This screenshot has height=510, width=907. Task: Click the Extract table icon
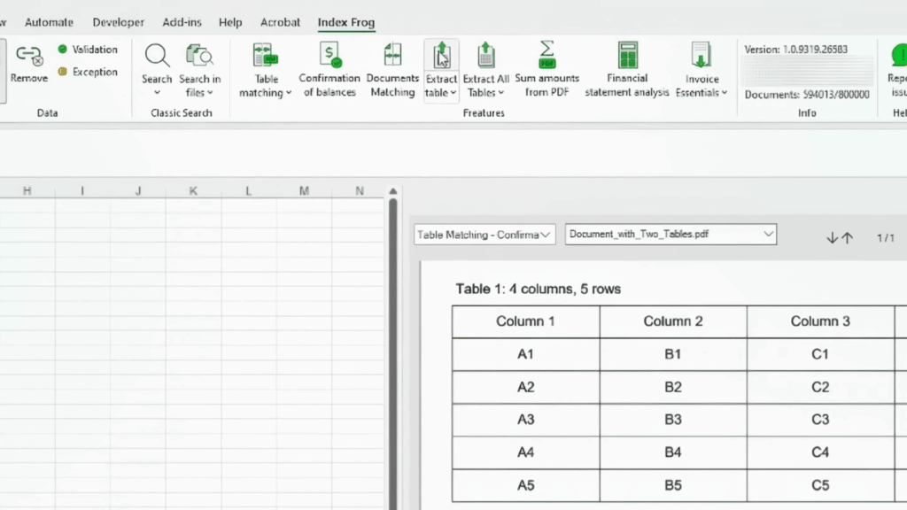coord(441,56)
